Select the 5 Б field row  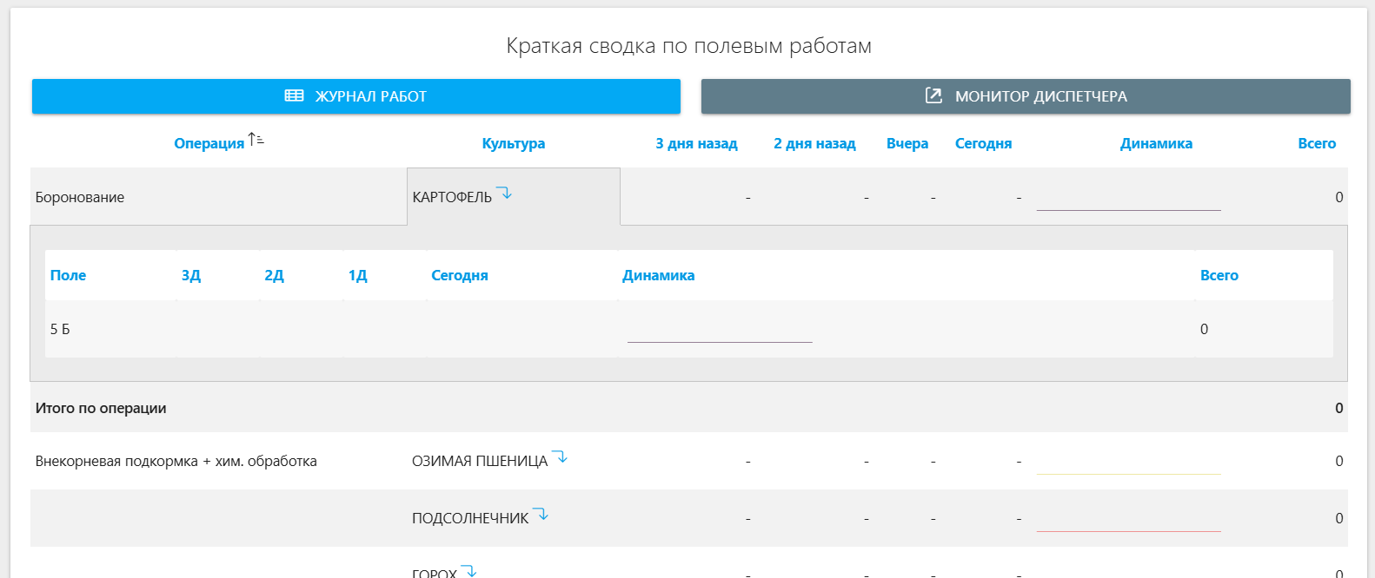click(60, 330)
